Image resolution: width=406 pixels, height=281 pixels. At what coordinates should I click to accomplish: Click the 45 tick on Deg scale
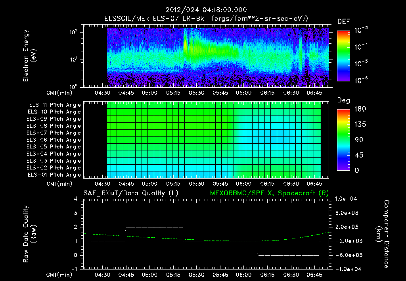(x=359, y=155)
